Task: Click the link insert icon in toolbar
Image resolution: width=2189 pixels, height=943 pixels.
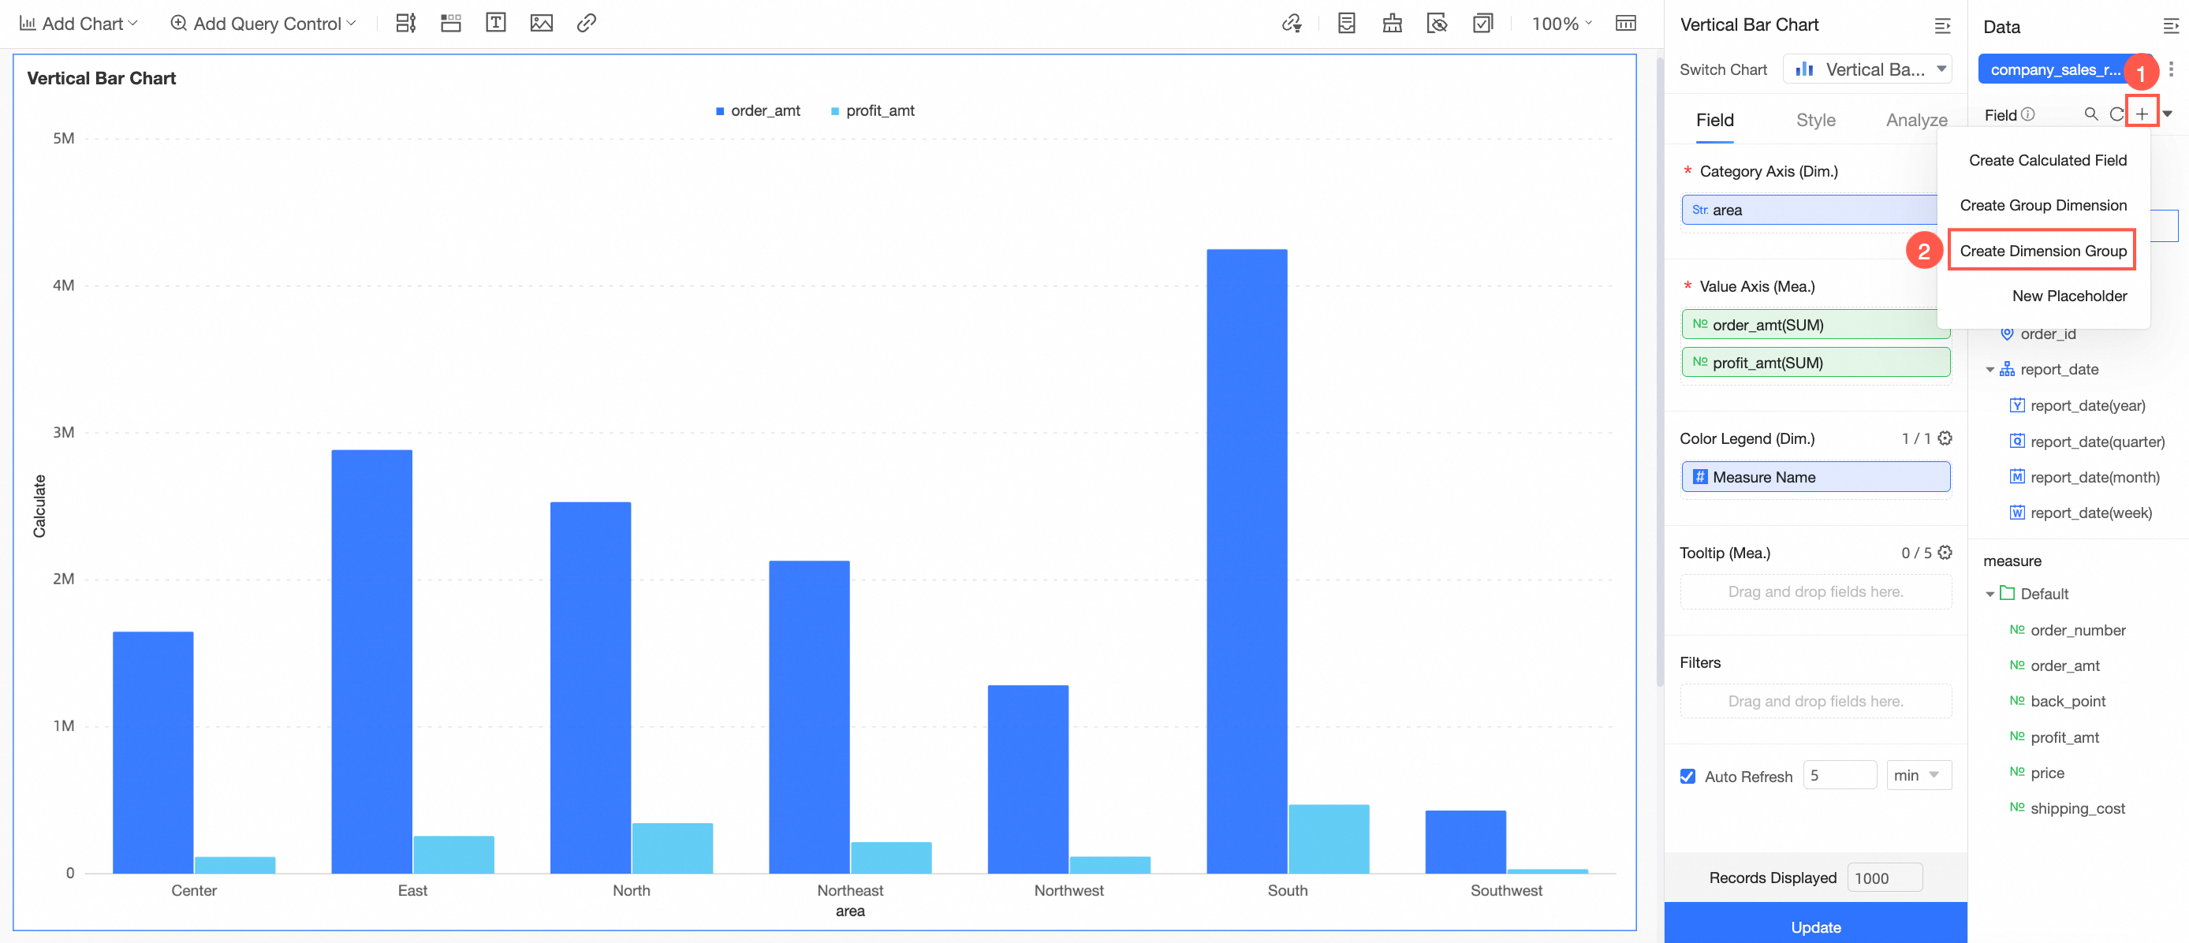Action: click(x=587, y=23)
